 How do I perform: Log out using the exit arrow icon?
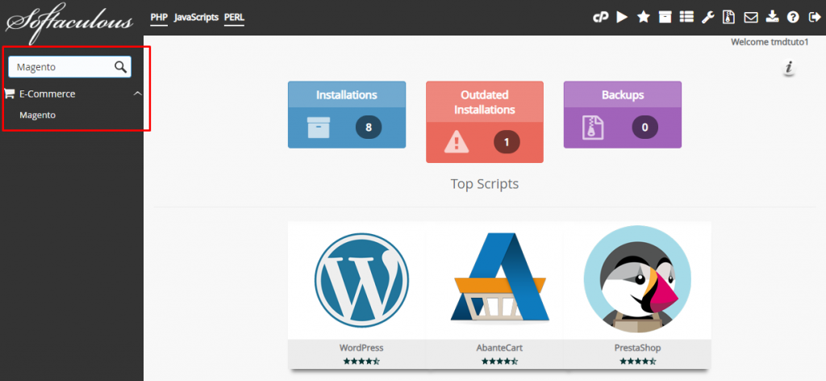(814, 17)
